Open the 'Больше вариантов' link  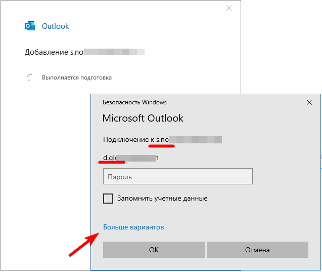(x=133, y=227)
